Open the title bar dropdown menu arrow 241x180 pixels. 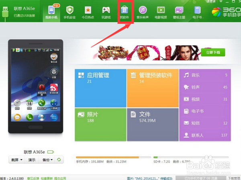pyautogui.click(x=221, y=1)
